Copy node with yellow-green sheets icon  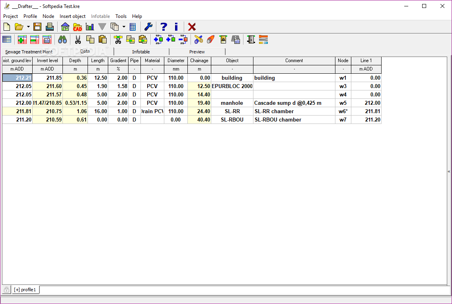[x=131, y=39]
